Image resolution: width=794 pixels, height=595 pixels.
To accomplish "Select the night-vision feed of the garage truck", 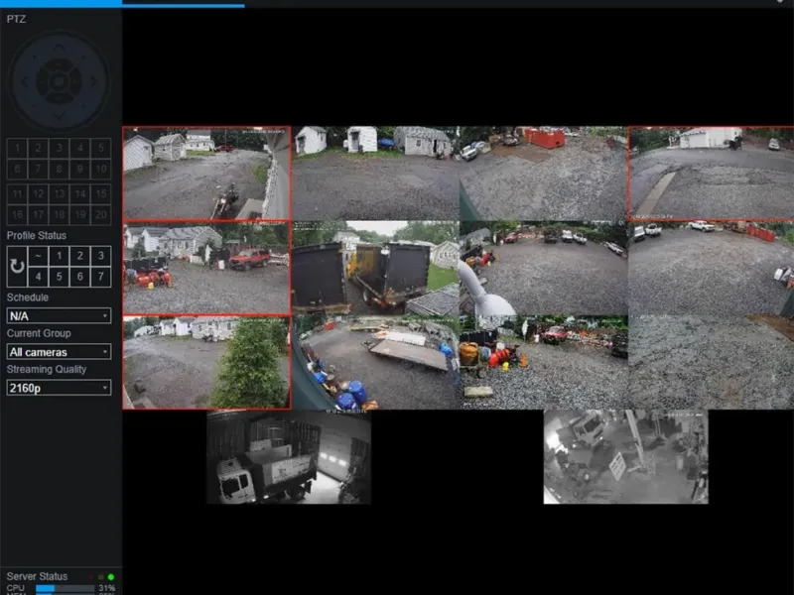I will (289, 457).
